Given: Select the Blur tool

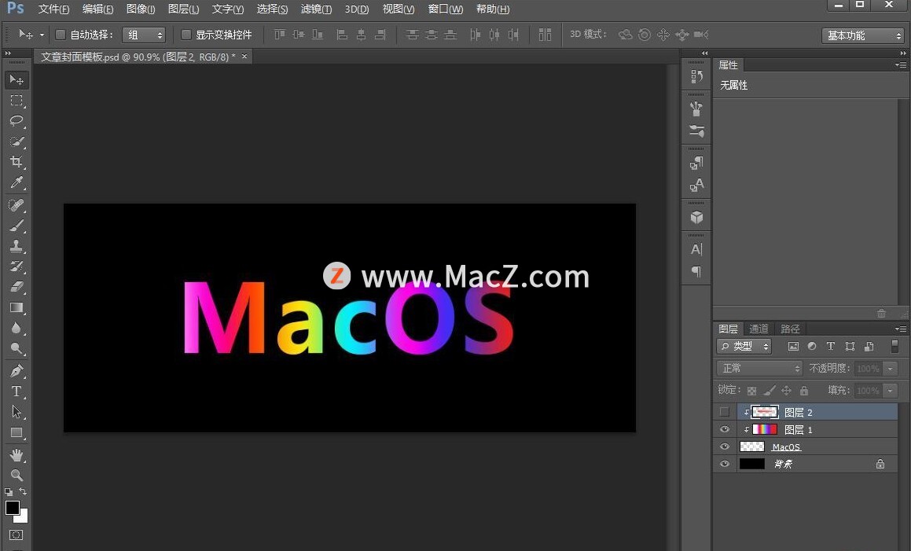Looking at the screenshot, I should 17,329.
